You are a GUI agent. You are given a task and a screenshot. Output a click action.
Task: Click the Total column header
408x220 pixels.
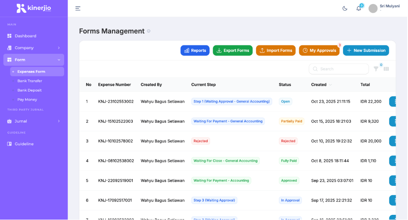(x=365, y=85)
